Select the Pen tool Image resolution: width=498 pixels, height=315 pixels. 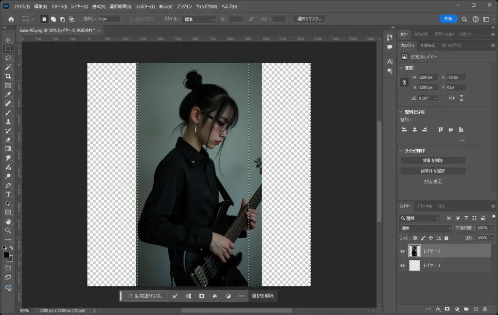click(x=8, y=185)
